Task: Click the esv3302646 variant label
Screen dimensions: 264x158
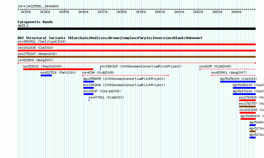Action: (124, 85)
